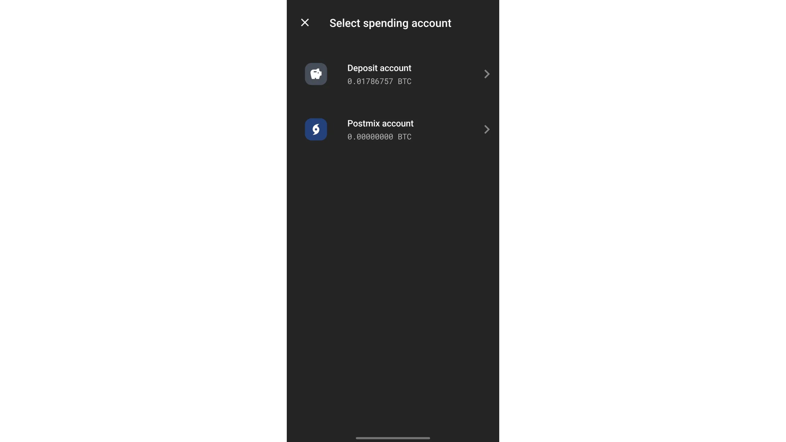Dismiss the dialog using the X icon
Image resolution: width=786 pixels, height=442 pixels.
coord(305,23)
